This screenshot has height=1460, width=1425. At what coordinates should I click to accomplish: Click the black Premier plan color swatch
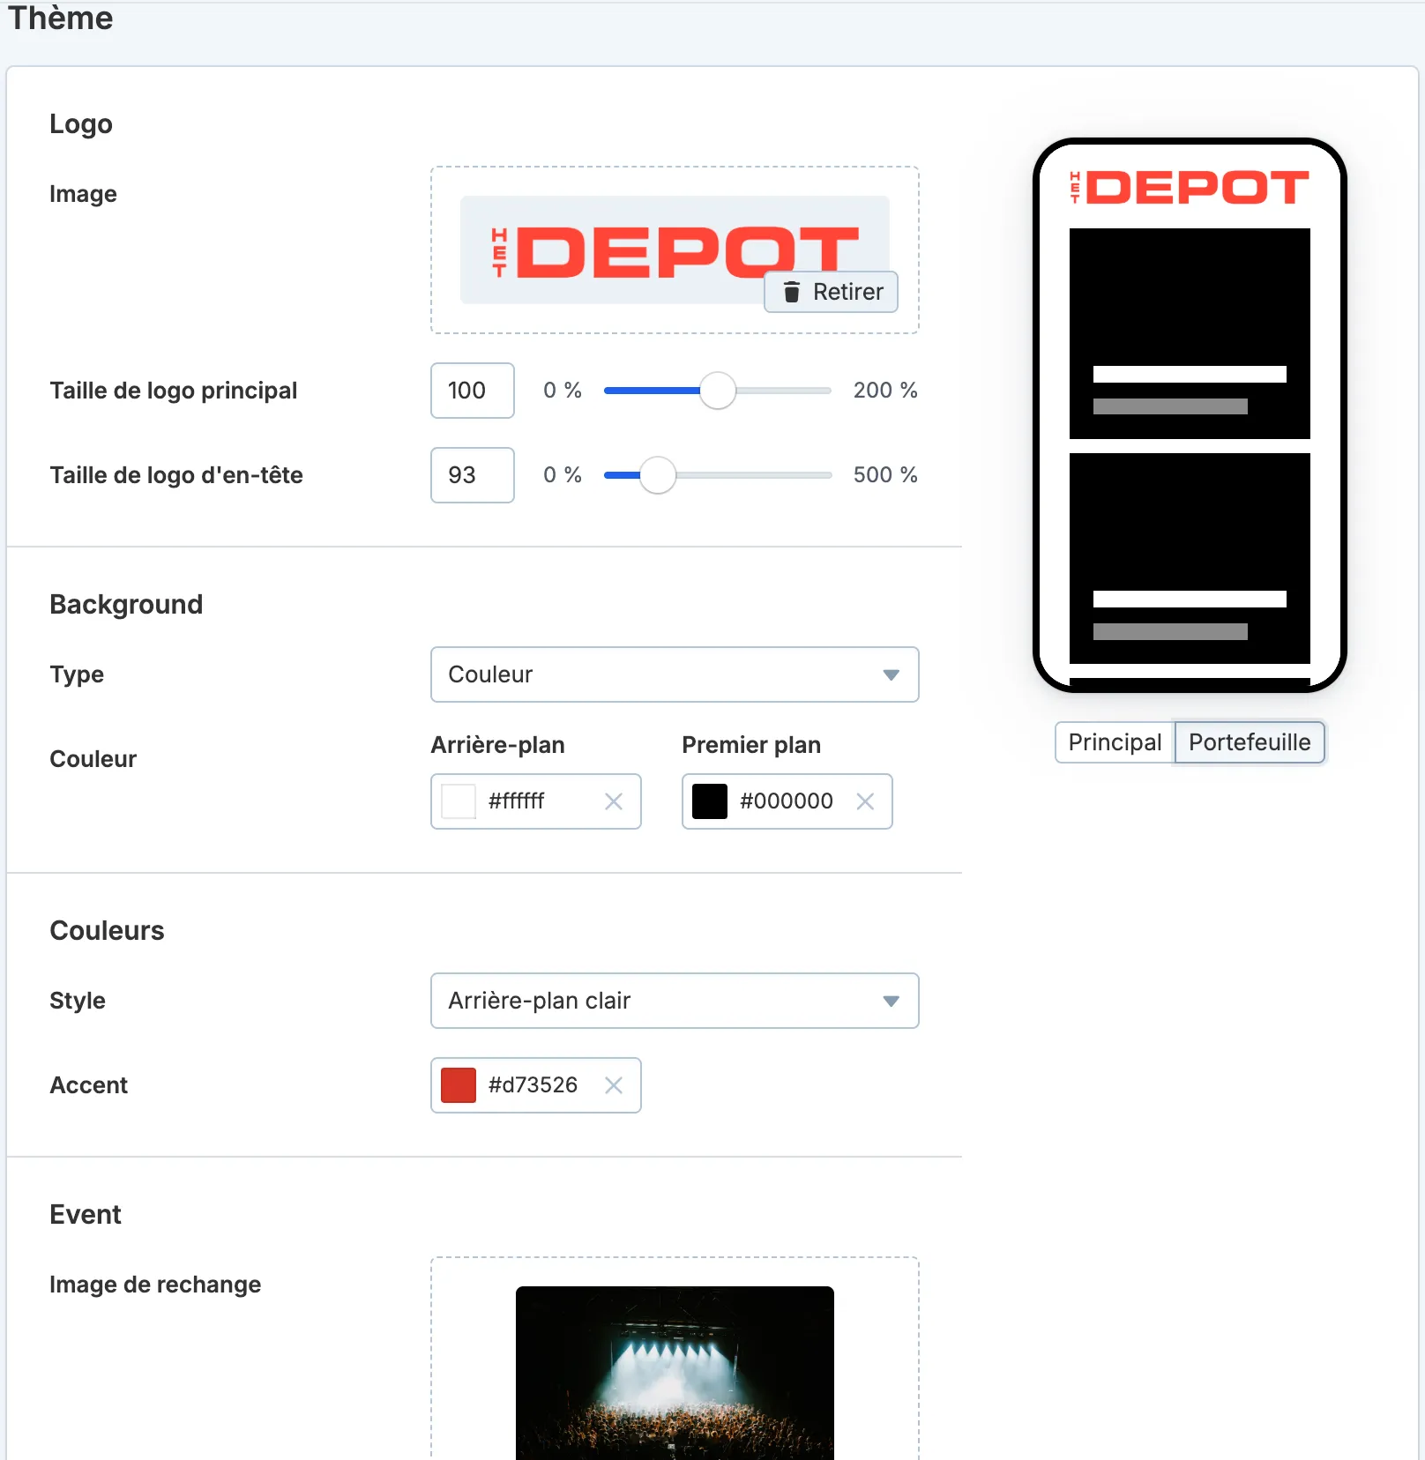pos(710,801)
